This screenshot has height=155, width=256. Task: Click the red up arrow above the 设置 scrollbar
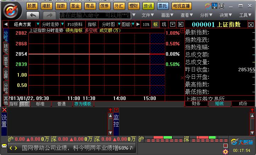tap(110, 110)
